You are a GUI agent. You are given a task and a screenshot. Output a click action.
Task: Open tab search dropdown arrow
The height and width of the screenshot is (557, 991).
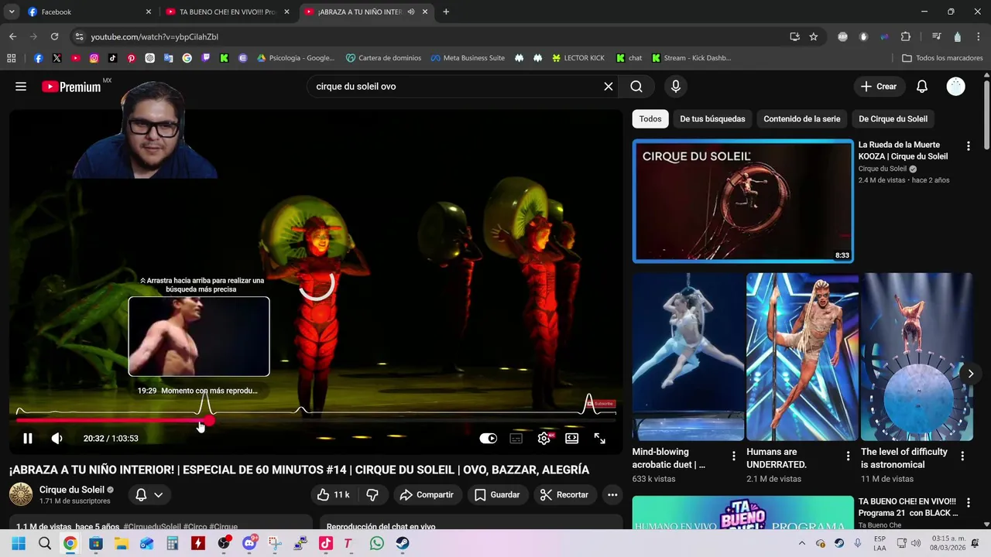(12, 12)
